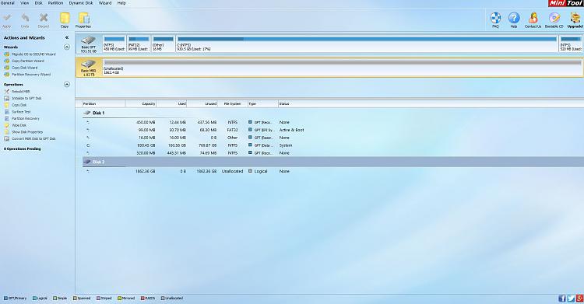Sort by the Unused column header
The width and height of the screenshot is (584, 304).
coord(202,104)
